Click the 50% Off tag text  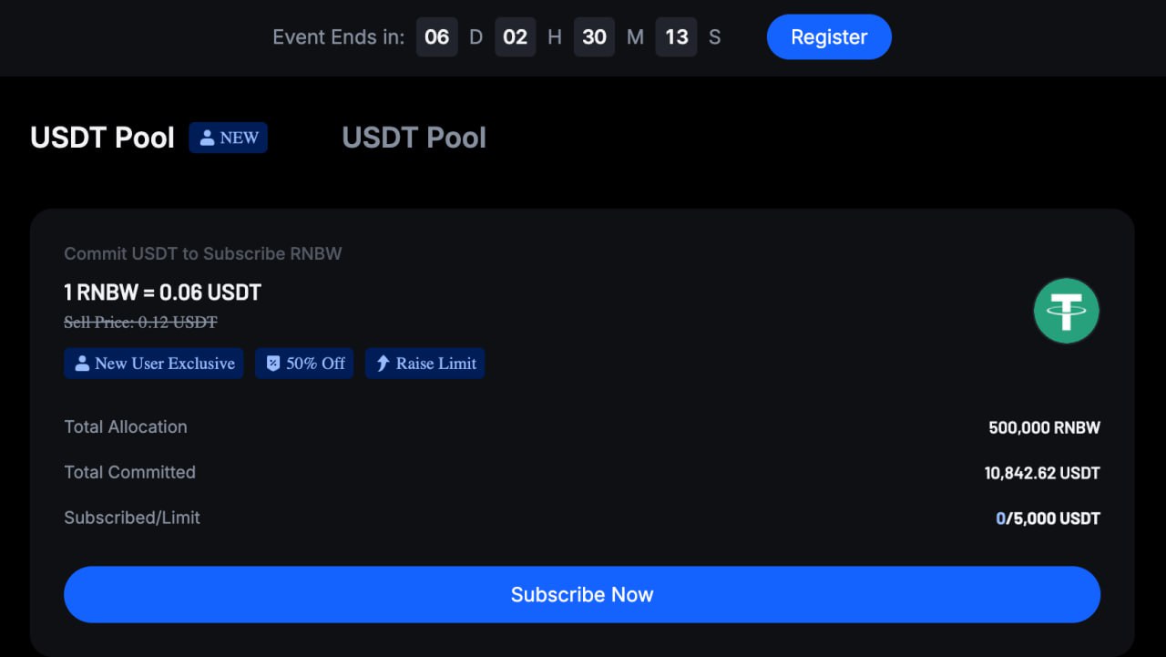click(x=315, y=364)
